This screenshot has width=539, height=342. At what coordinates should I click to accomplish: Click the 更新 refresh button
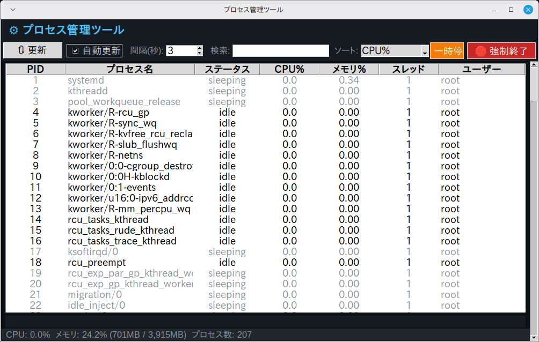(33, 50)
